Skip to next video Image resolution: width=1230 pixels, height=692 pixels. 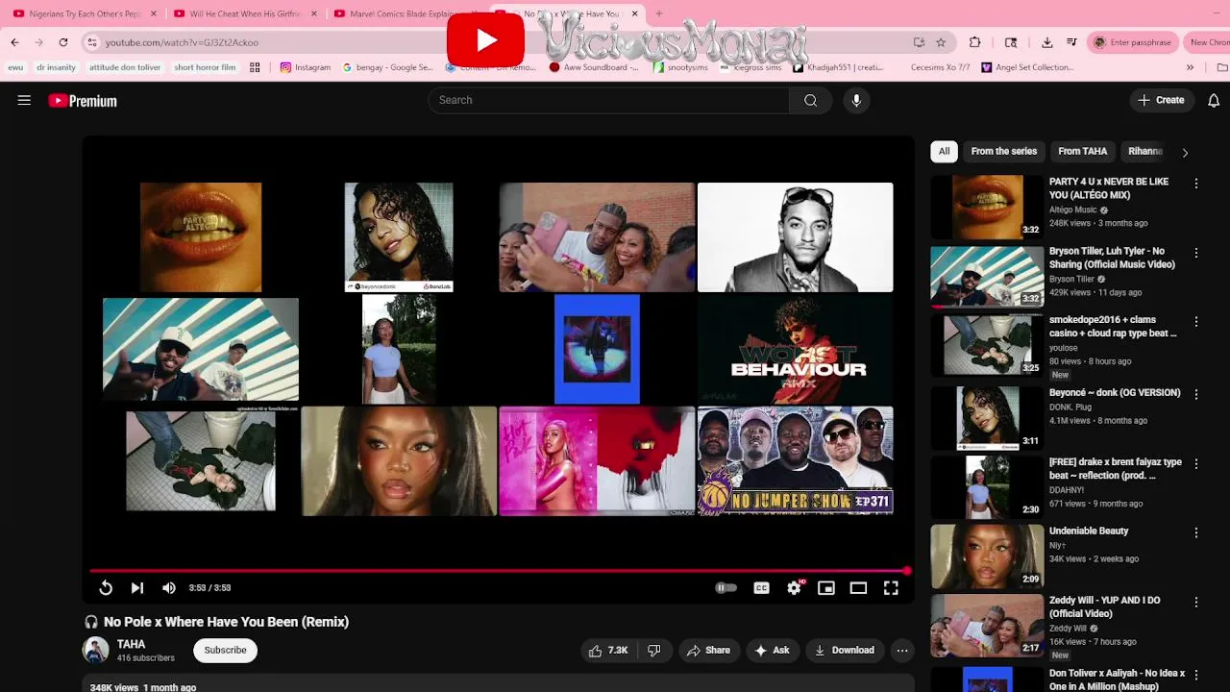click(137, 588)
